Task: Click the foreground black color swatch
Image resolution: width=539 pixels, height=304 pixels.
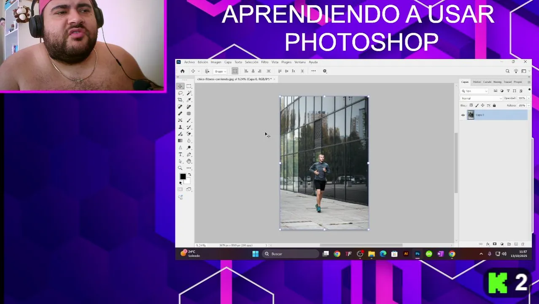Action: point(183,176)
